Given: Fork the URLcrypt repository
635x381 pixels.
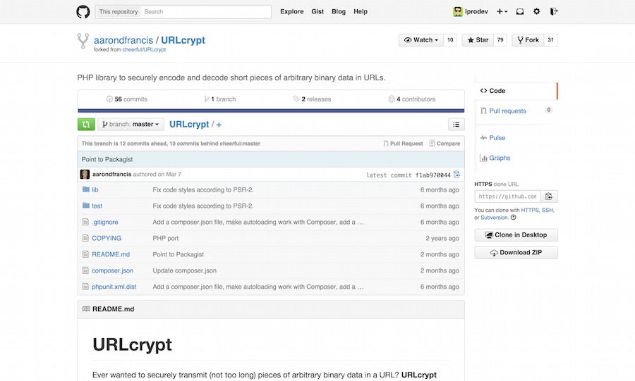Looking at the screenshot, I should (528, 40).
